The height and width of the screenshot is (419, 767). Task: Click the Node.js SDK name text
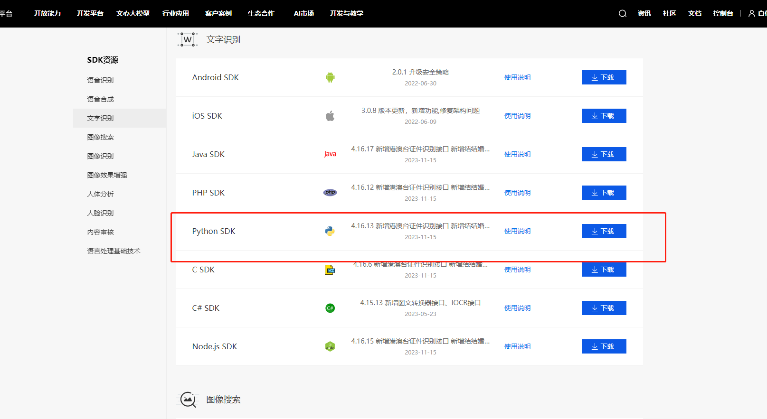(215, 346)
